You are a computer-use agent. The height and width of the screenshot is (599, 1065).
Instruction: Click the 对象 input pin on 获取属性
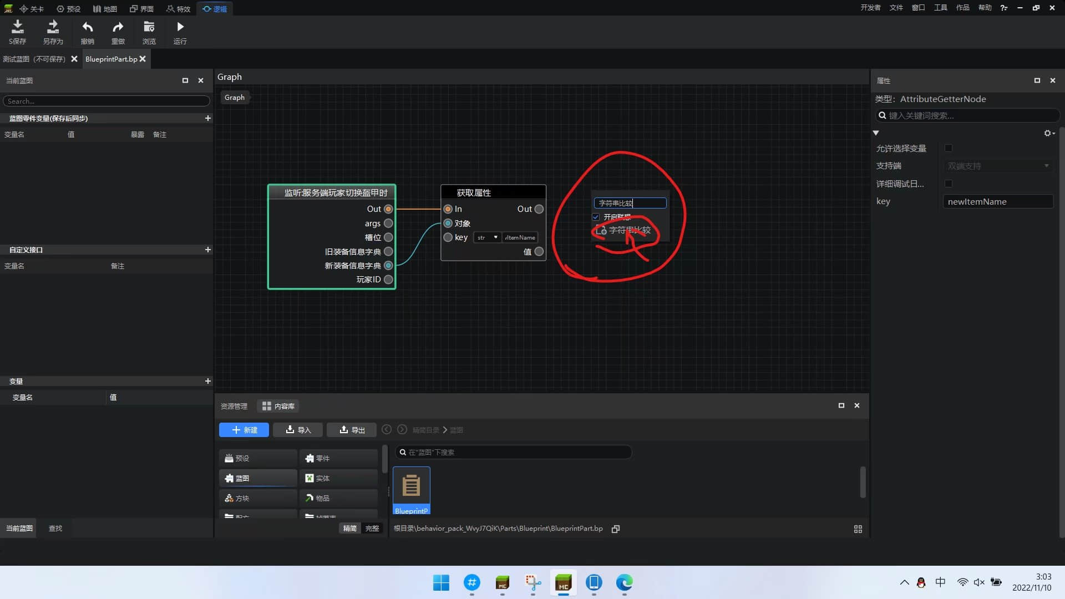click(x=448, y=224)
